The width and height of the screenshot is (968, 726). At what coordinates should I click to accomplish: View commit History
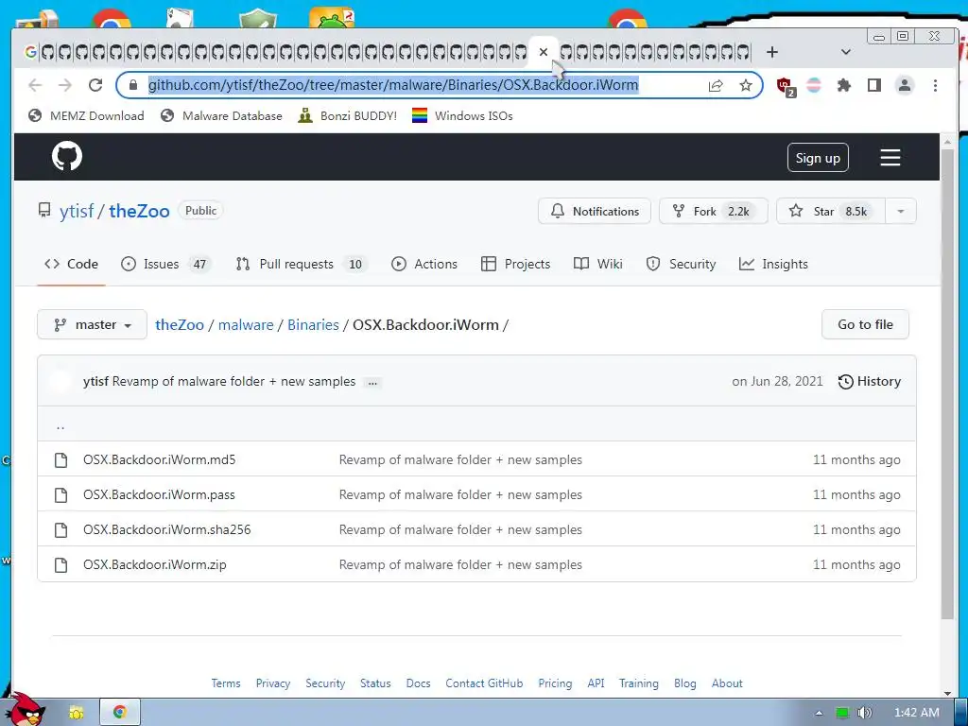point(870,382)
